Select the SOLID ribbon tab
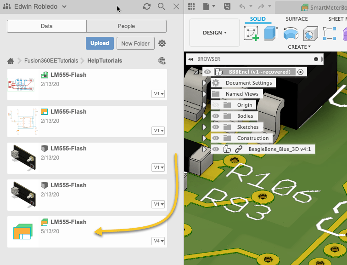The image size is (347, 265). (x=258, y=19)
